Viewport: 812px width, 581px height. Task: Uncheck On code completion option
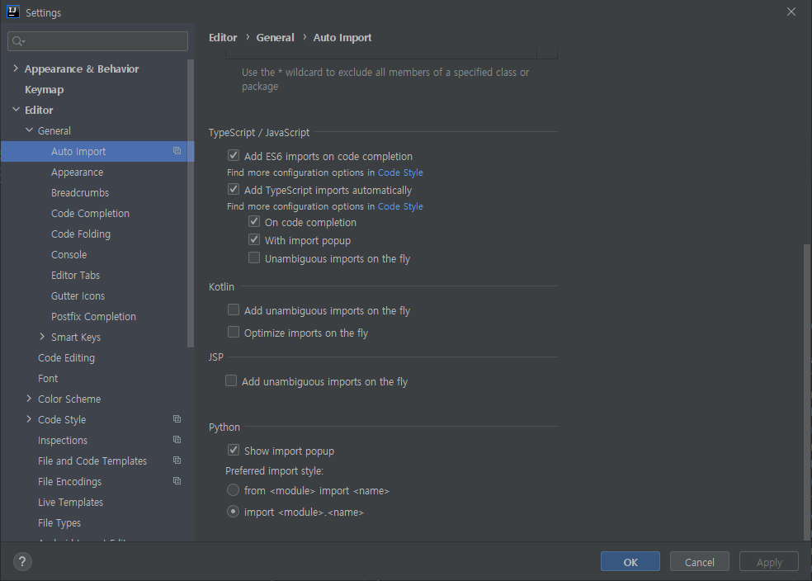[254, 222]
